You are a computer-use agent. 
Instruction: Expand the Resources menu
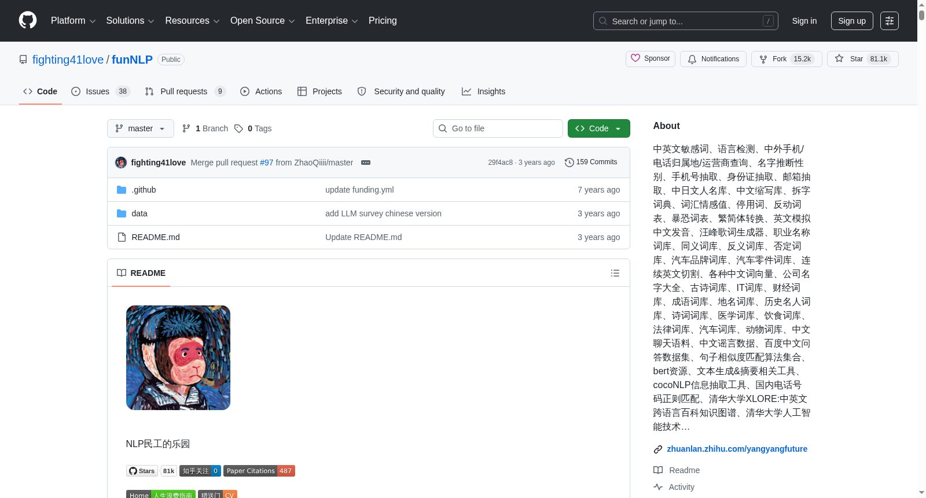(192, 21)
